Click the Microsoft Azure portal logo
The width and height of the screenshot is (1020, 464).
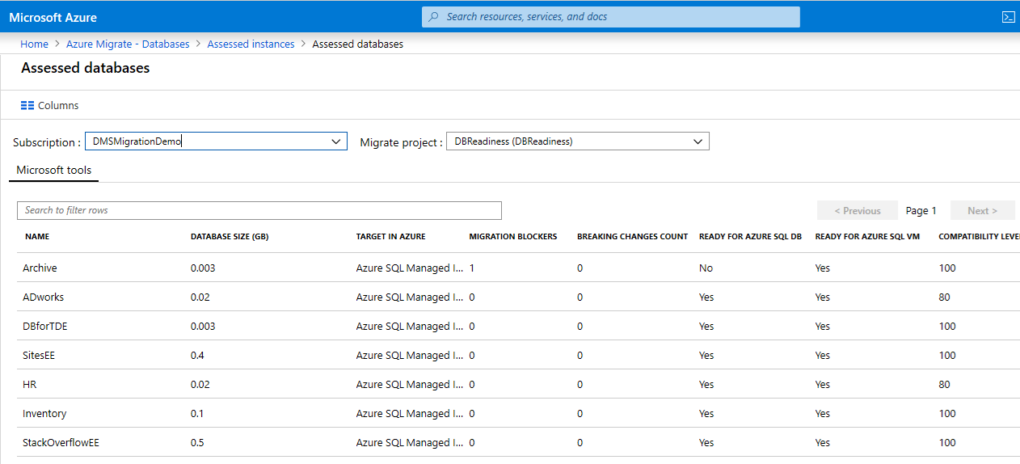(53, 17)
